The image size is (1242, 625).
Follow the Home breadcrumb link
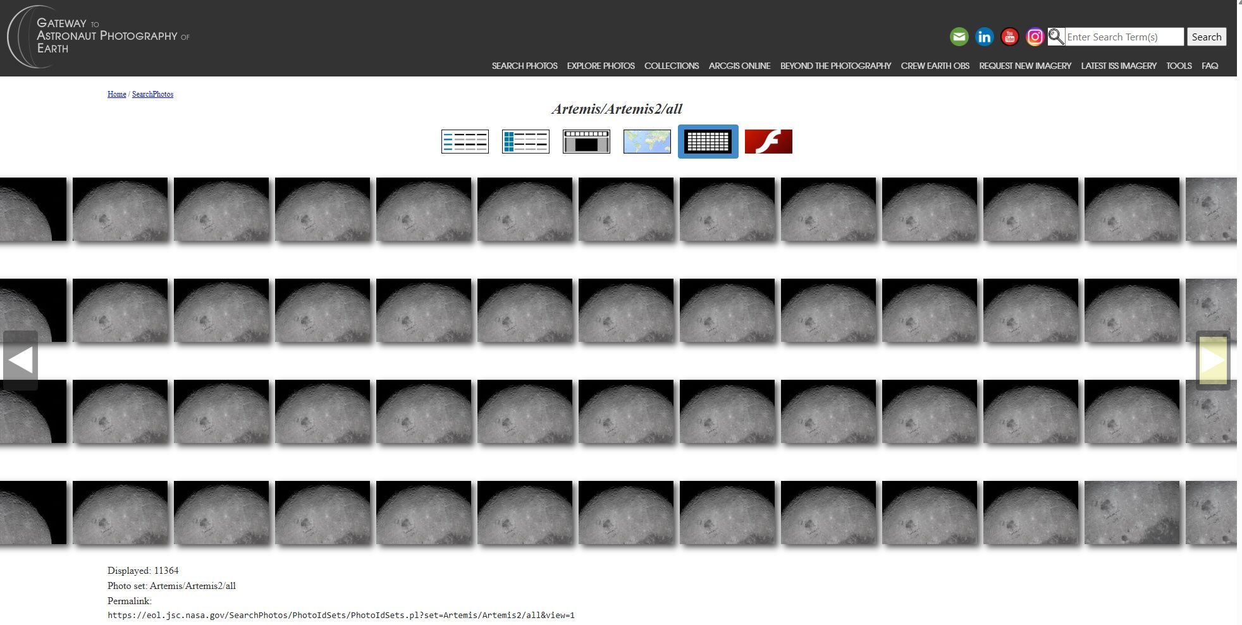116,94
